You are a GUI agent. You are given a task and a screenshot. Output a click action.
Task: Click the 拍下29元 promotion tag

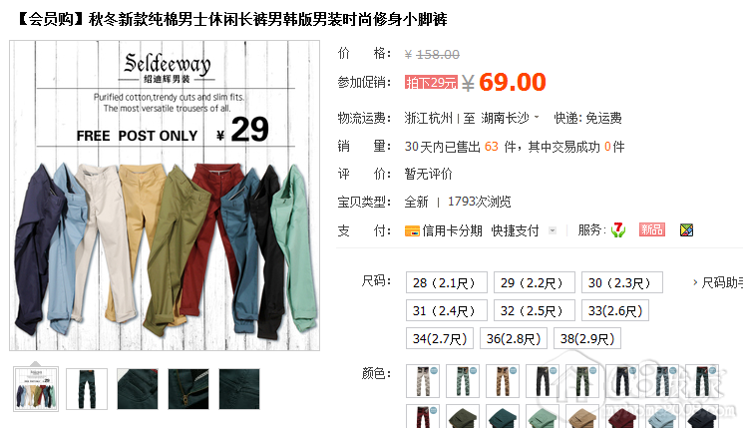(431, 83)
